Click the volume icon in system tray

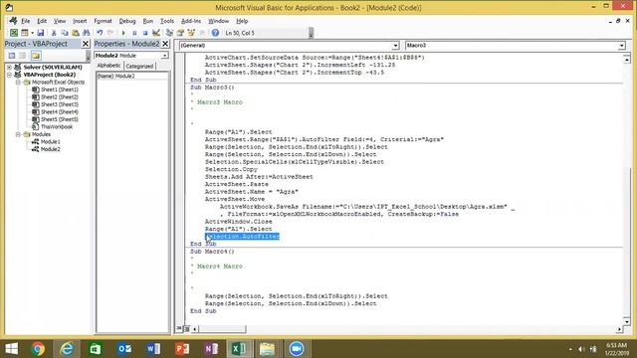click(x=581, y=349)
